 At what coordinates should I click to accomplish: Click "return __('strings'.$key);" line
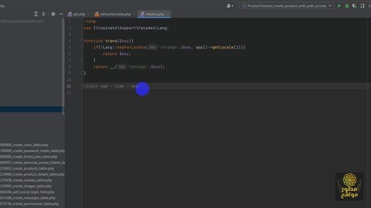[129, 67]
